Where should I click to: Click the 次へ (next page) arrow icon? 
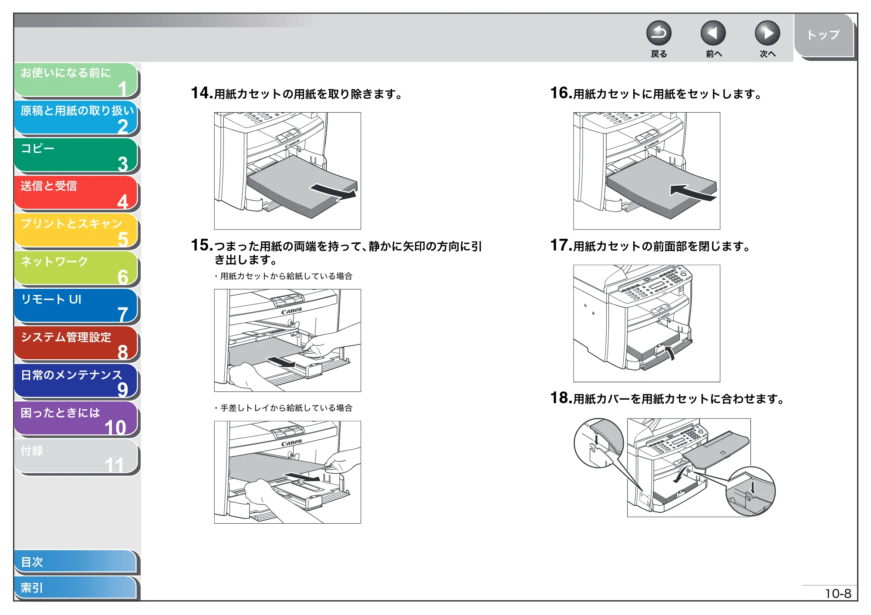pos(767,33)
